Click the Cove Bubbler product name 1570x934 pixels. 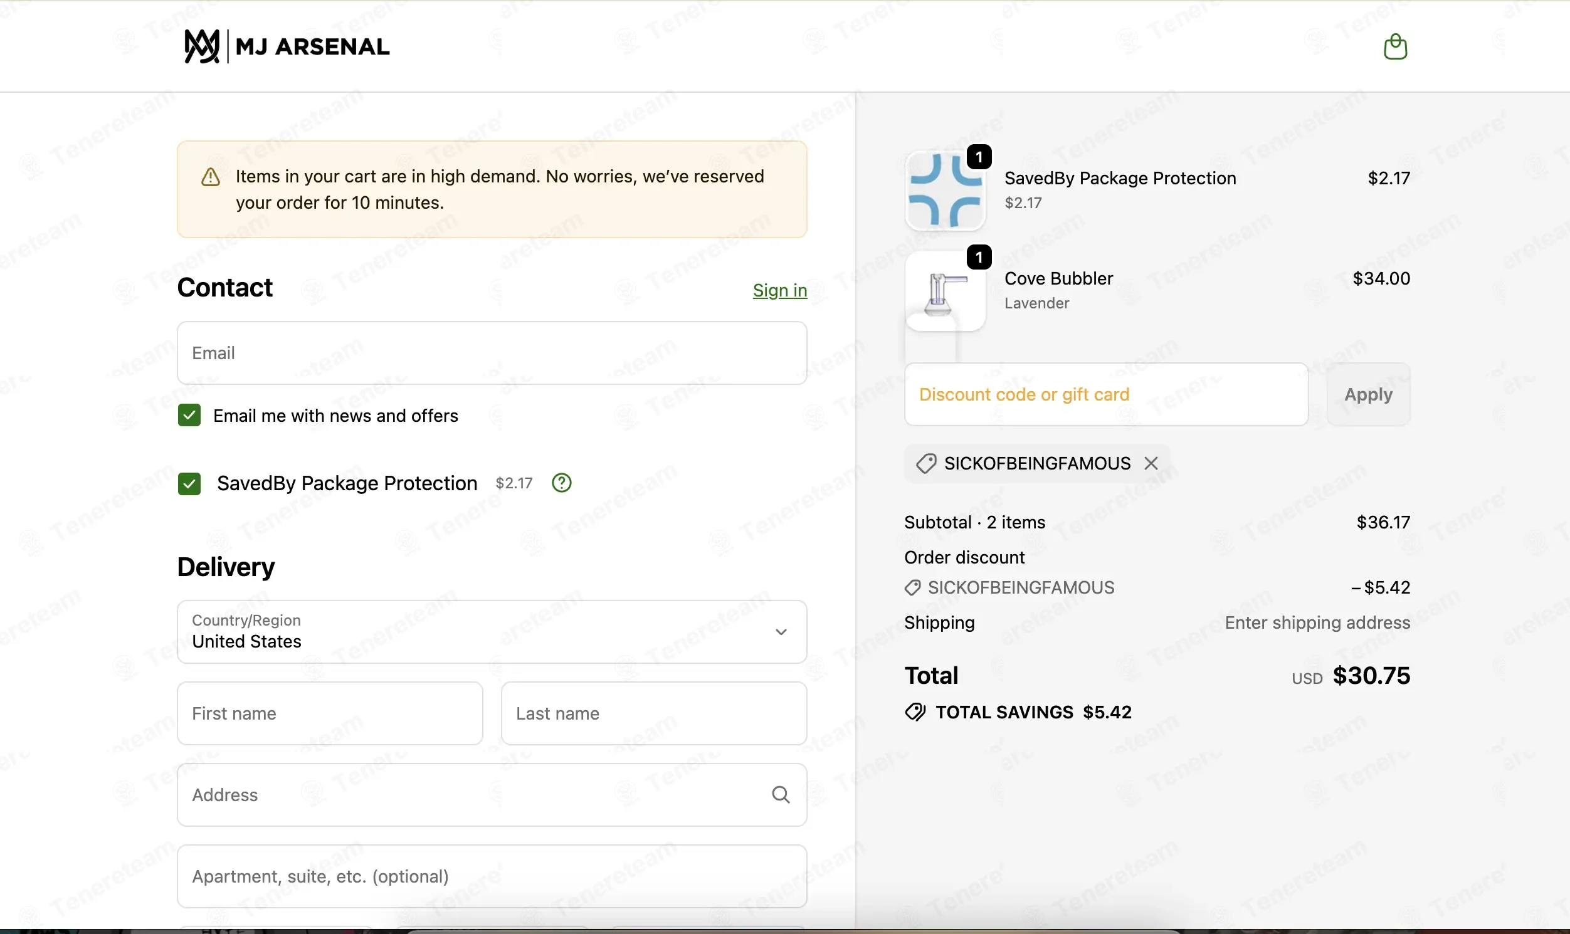click(1059, 278)
